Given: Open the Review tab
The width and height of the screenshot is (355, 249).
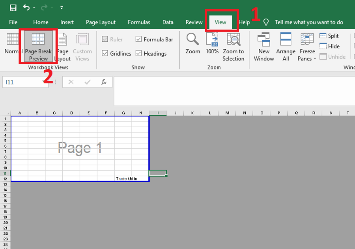Looking at the screenshot, I should pos(194,22).
